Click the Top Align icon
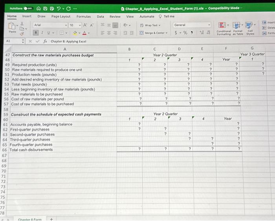 coord(103,25)
